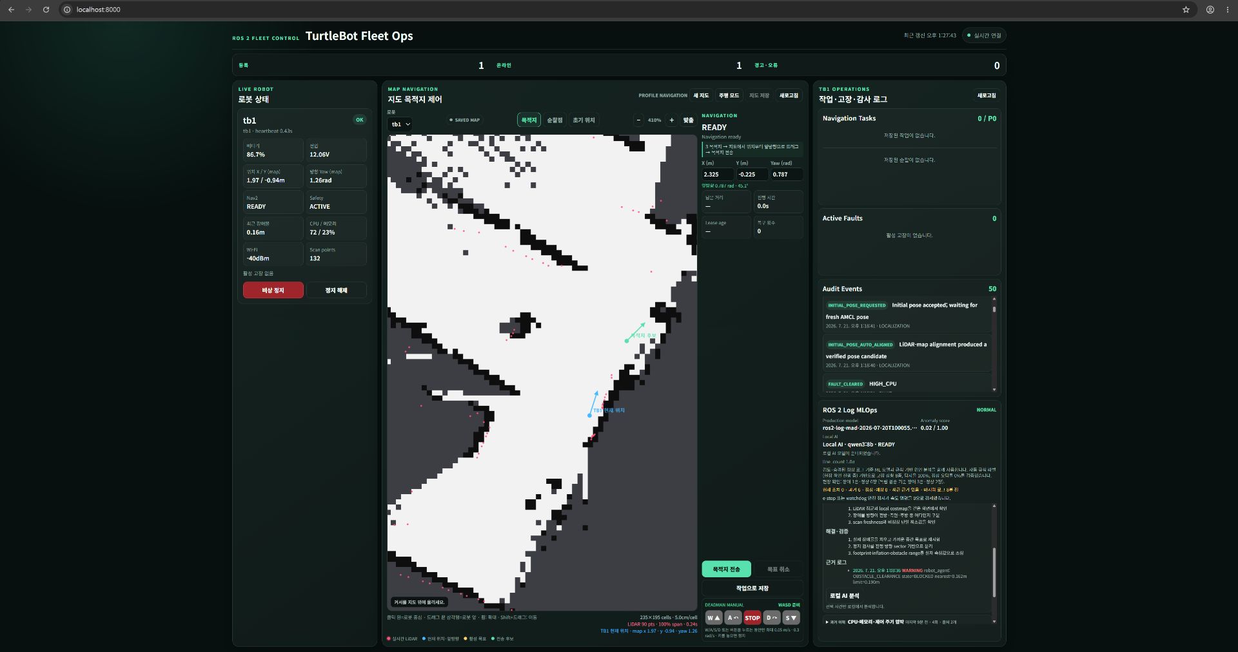Click the 실시간 연결 live connection badge

point(984,35)
